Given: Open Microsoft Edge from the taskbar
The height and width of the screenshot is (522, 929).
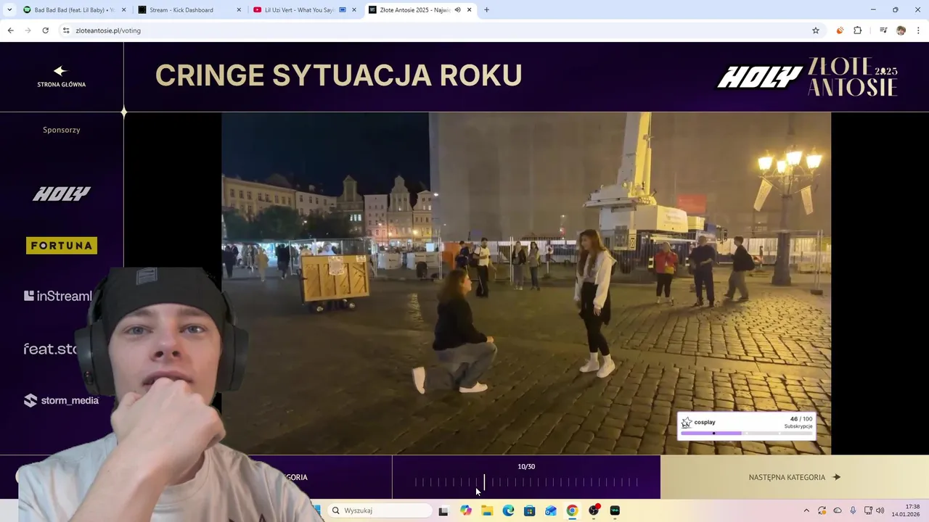Looking at the screenshot, I should tap(508, 510).
